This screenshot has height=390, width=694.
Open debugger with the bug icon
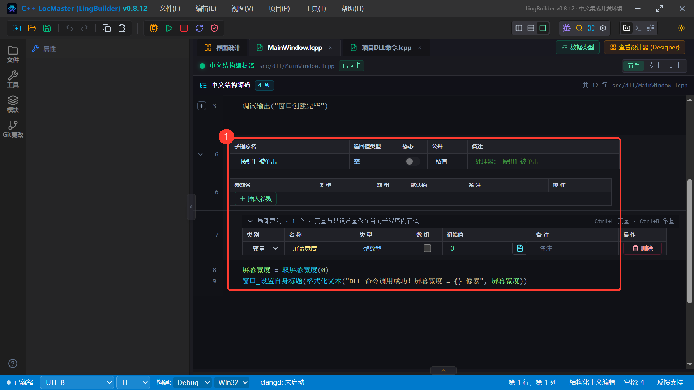(x=567, y=28)
